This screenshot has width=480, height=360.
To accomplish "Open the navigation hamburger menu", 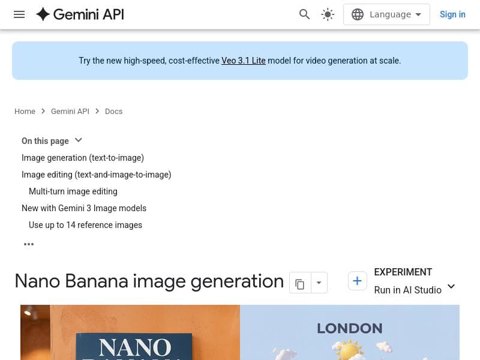I will pos(19,14).
